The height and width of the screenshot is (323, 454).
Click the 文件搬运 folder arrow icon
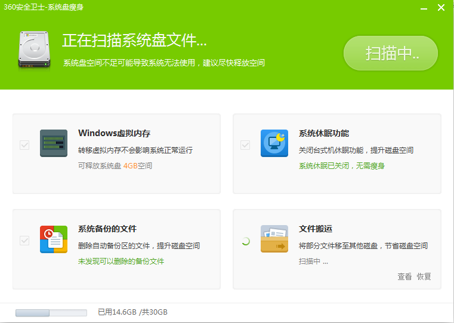[x=274, y=239]
